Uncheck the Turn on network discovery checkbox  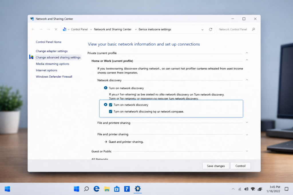coord(110,105)
